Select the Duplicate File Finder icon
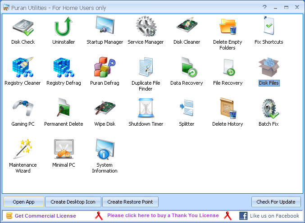 tap(146, 67)
